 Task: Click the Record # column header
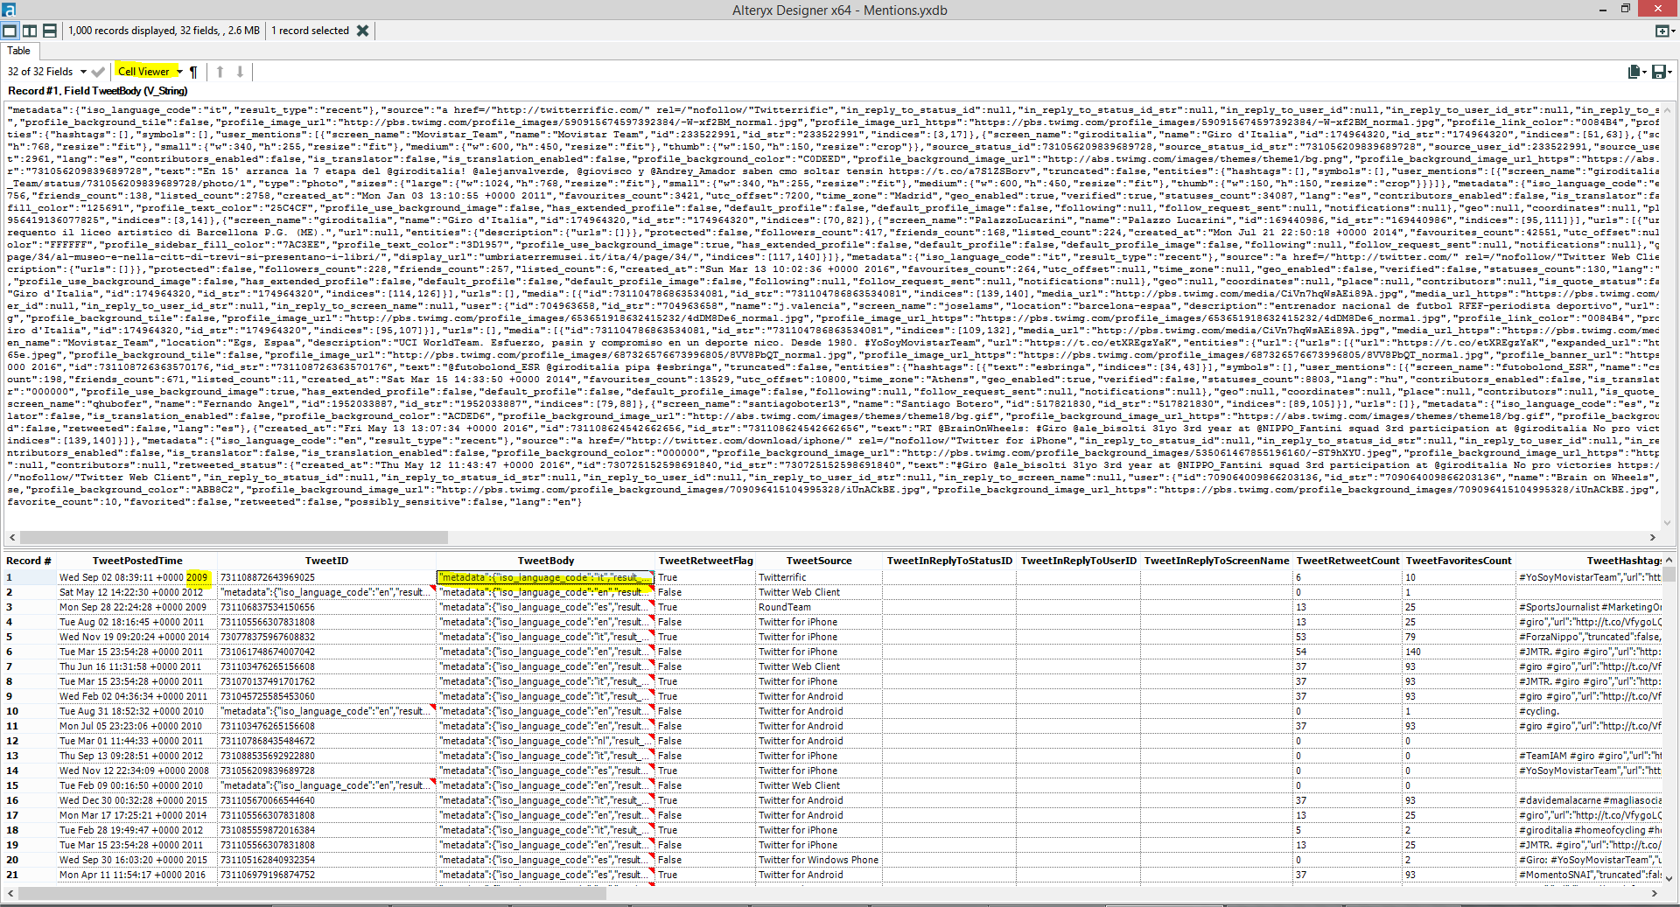point(29,561)
